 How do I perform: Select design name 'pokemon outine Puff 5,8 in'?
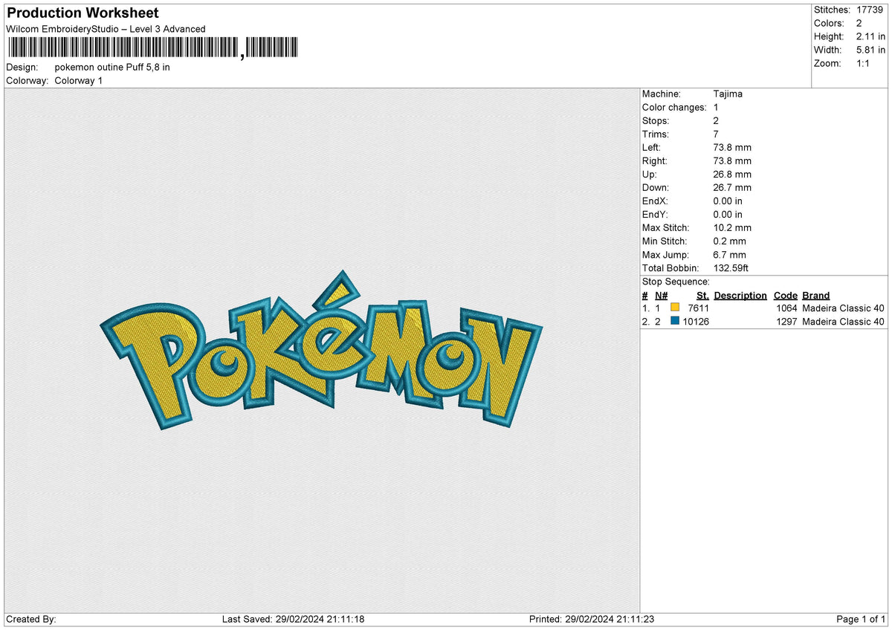pos(112,67)
